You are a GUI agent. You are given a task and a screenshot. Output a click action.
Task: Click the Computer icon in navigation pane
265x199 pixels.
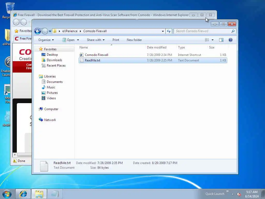click(41, 109)
